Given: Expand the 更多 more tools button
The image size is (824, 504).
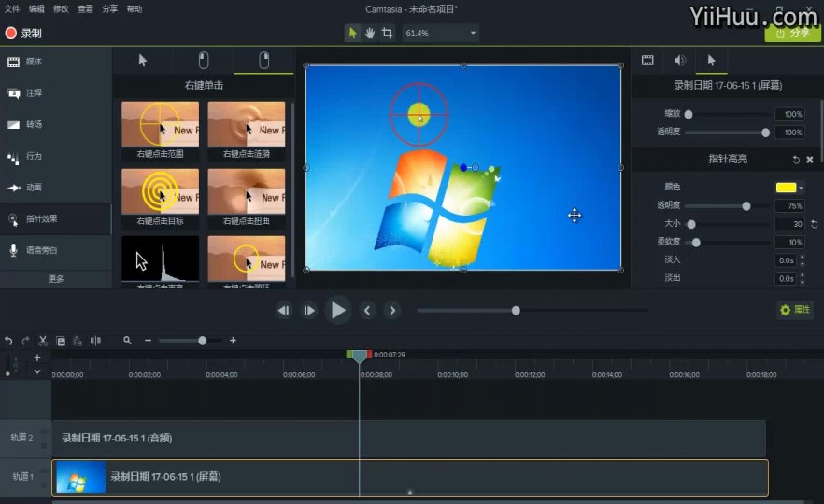Looking at the screenshot, I should 56,279.
